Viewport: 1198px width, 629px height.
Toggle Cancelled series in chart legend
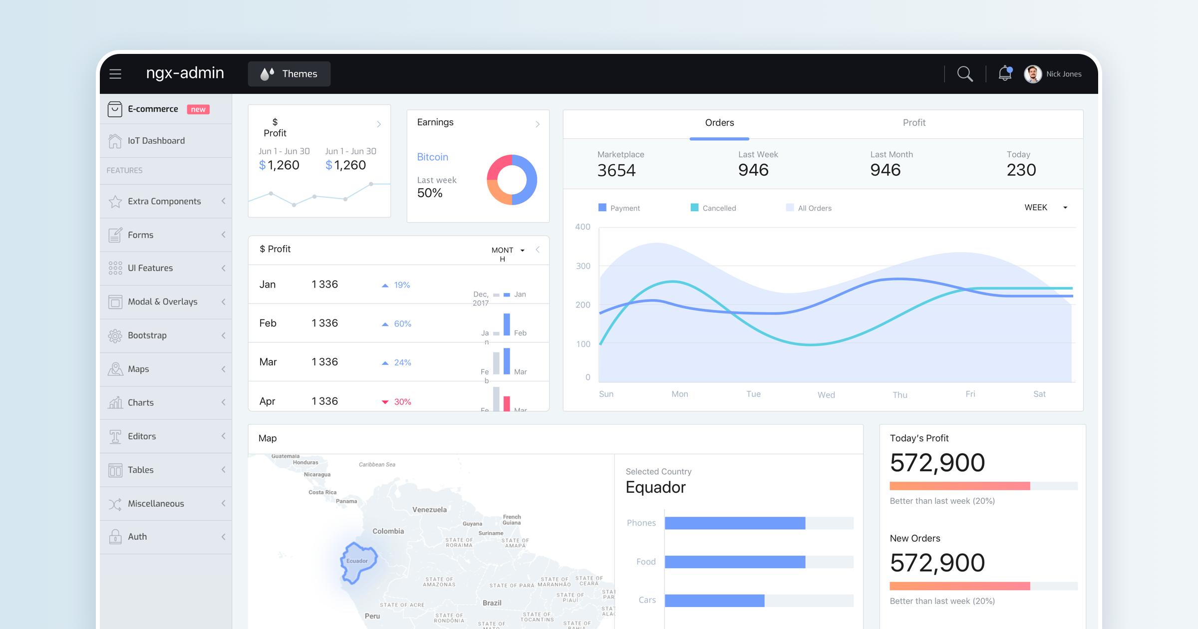(713, 208)
